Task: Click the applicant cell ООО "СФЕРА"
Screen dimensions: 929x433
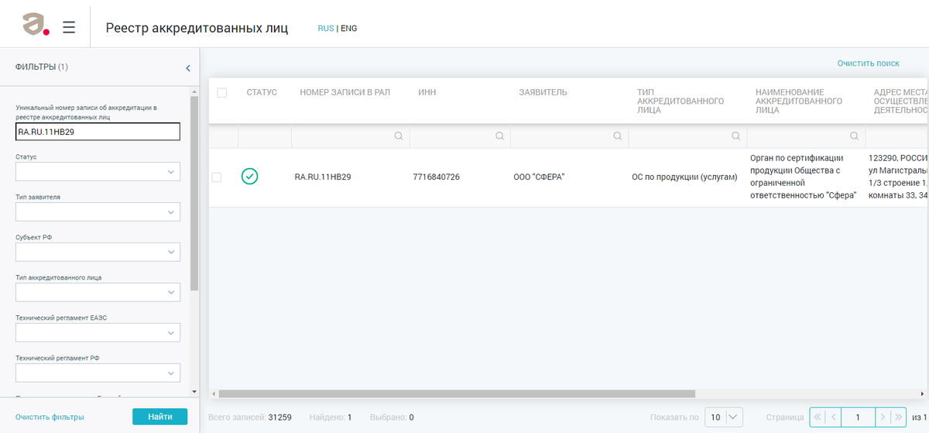Action: pyautogui.click(x=540, y=177)
